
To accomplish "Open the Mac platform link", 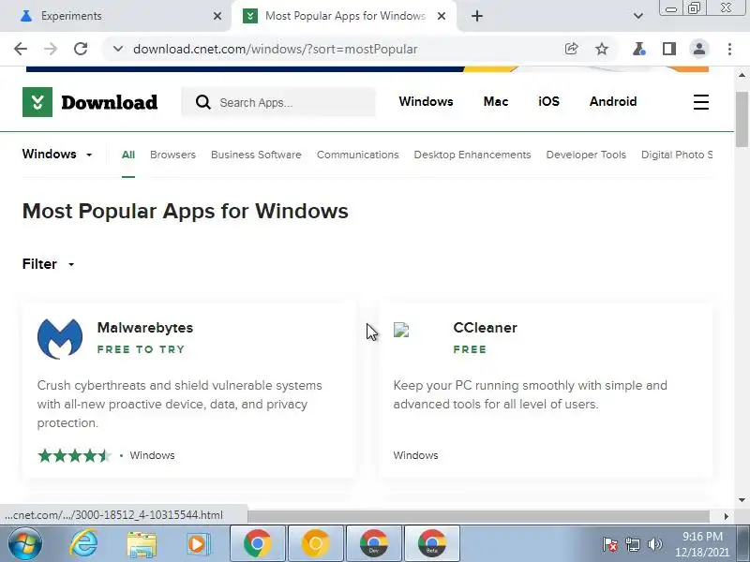I will point(496,101).
